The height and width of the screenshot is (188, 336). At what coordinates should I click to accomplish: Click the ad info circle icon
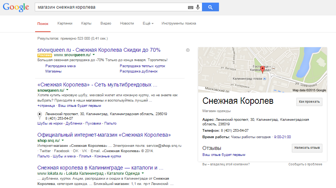[188, 50]
